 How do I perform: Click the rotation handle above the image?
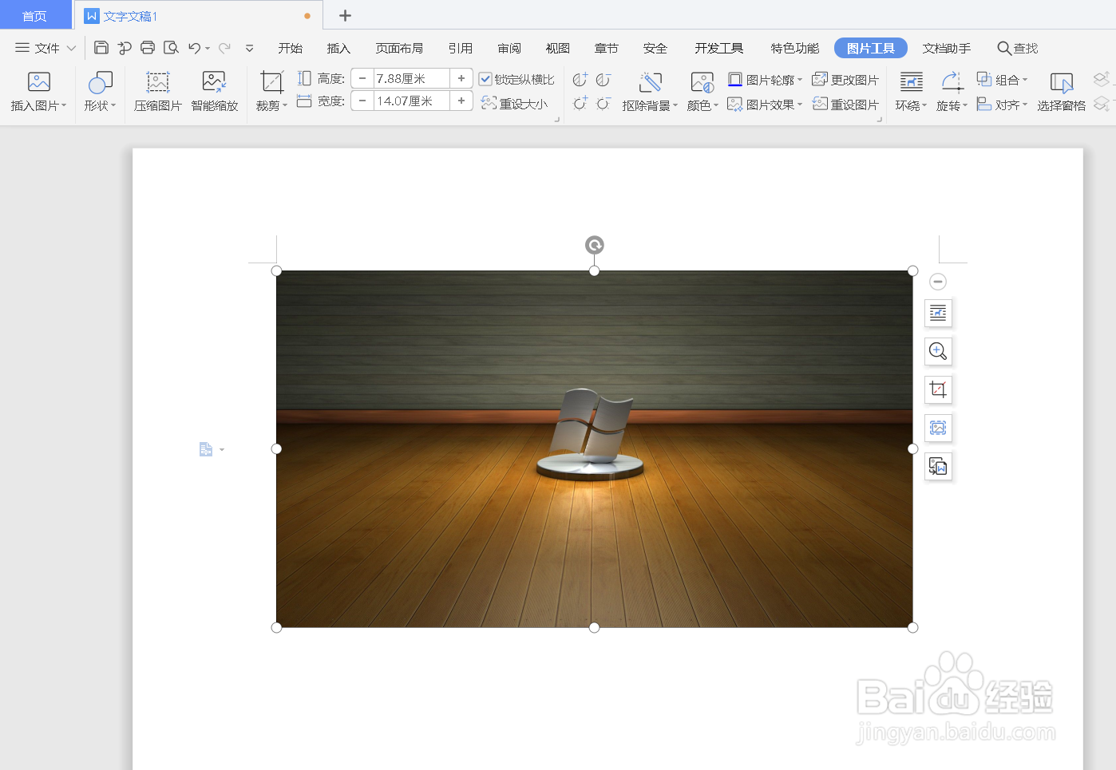(x=594, y=245)
